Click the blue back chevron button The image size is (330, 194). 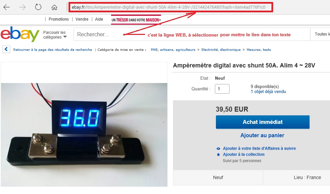point(6,49)
